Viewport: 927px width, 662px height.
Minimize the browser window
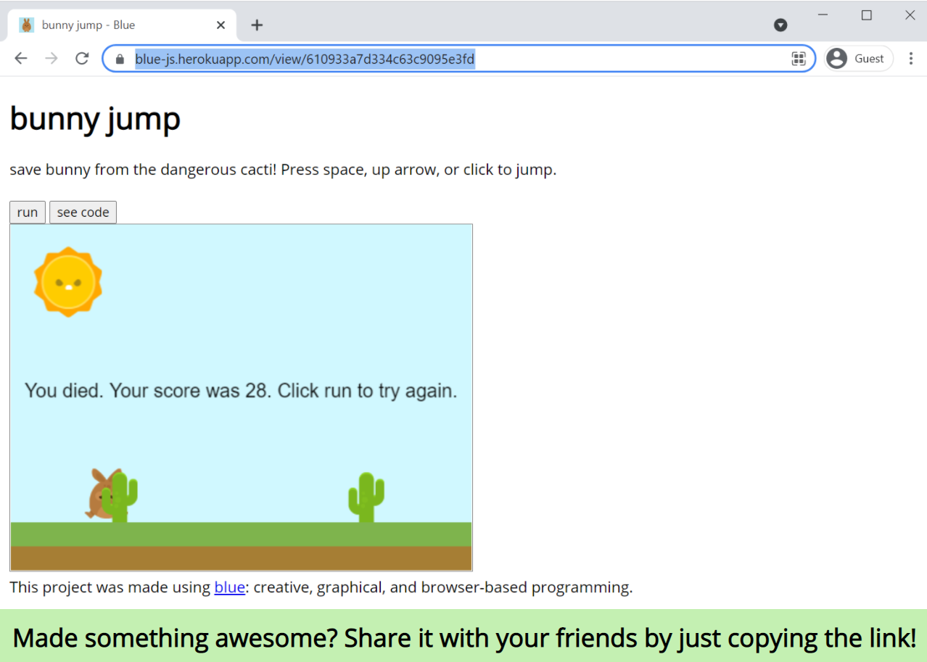click(823, 15)
